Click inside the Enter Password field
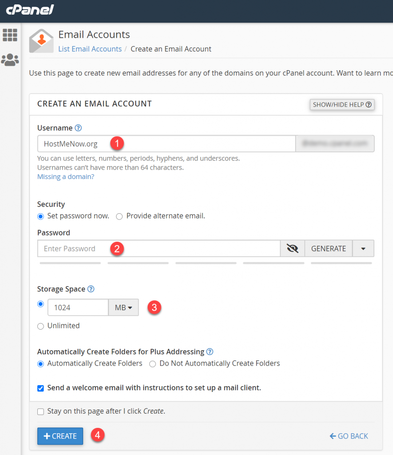This screenshot has height=455, width=393. pos(133,248)
